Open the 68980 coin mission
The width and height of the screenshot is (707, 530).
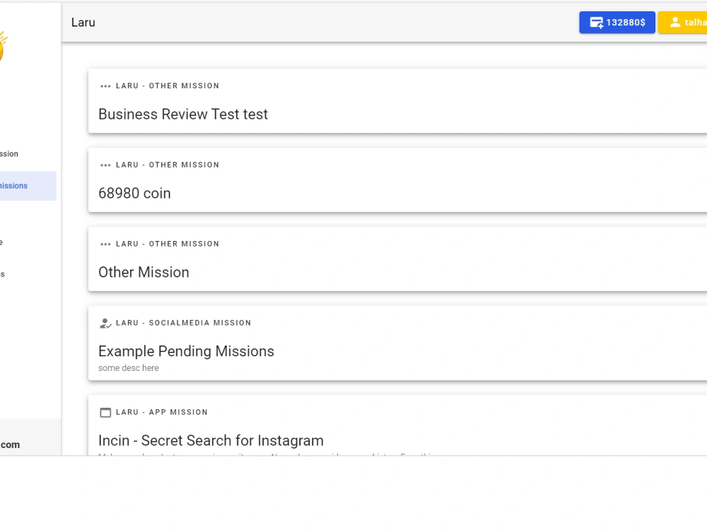(x=134, y=193)
